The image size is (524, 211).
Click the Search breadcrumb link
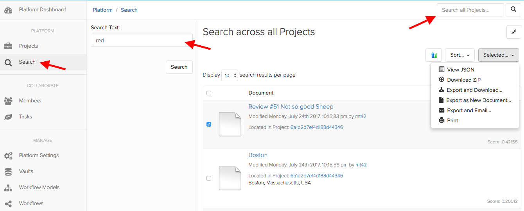[x=129, y=10]
